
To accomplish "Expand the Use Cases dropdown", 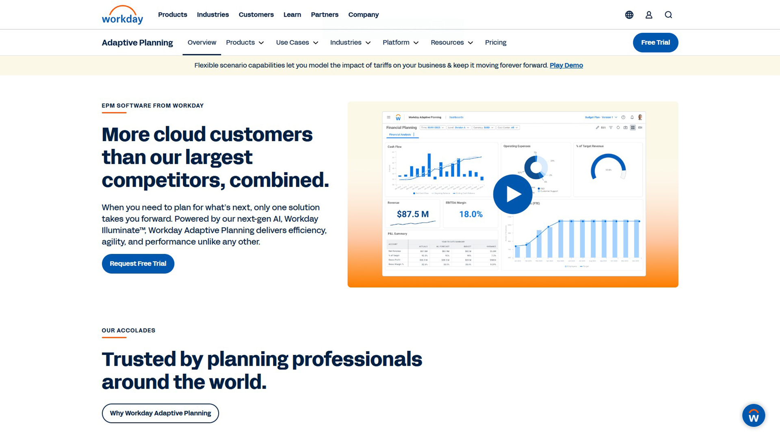I will pos(297,42).
